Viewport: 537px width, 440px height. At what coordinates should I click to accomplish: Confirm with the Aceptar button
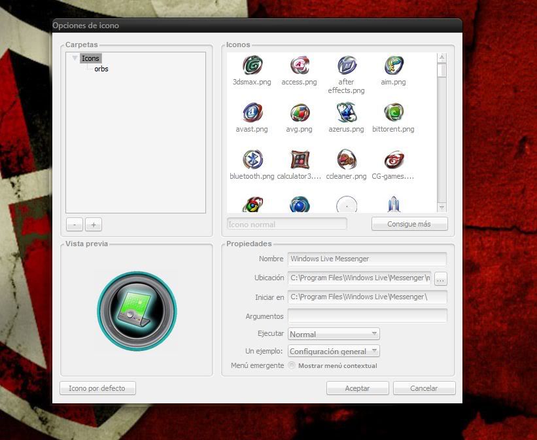(x=358, y=388)
